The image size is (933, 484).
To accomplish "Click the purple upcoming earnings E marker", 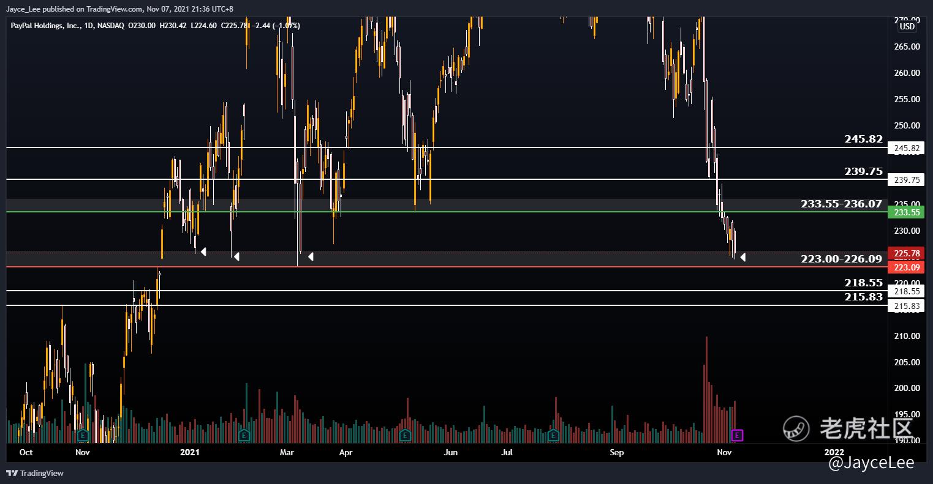I will pyautogui.click(x=738, y=435).
